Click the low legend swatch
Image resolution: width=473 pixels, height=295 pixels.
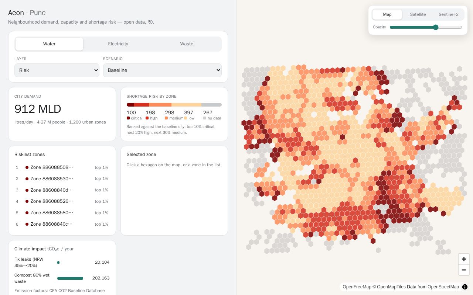pyautogui.click(x=186, y=118)
